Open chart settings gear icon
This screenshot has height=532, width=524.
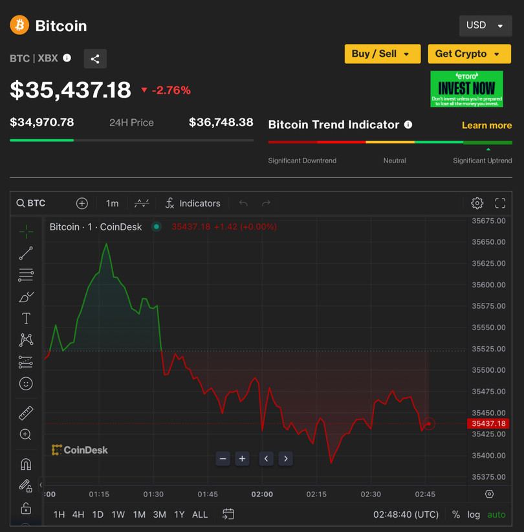(477, 203)
